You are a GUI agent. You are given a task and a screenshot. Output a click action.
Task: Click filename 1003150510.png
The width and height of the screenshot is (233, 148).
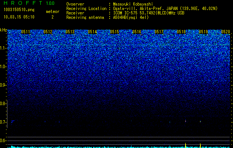point(19,10)
